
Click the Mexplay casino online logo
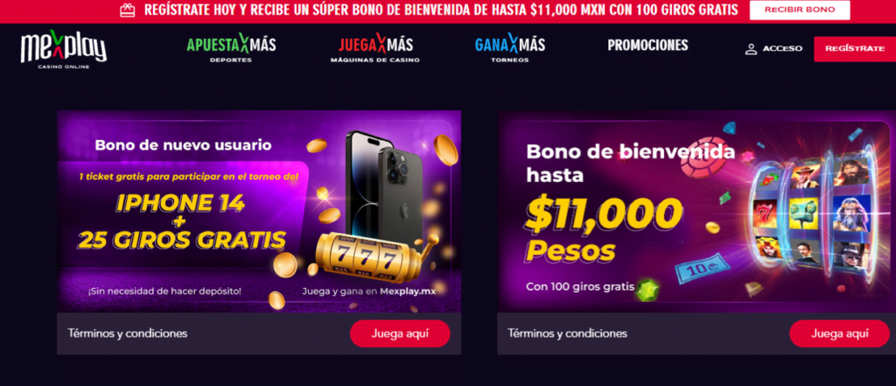pyautogui.click(x=63, y=49)
